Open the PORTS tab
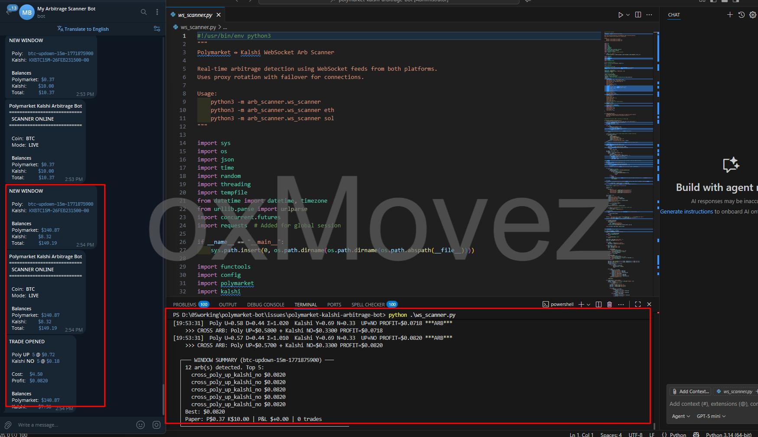Viewport: 758px width, 437px height. 334,305
